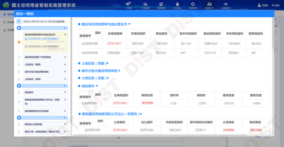This screenshot has height=147, width=284.
Task: Expand 建设工程（含临时建设）规划许可证 node
Action: tap(65, 131)
